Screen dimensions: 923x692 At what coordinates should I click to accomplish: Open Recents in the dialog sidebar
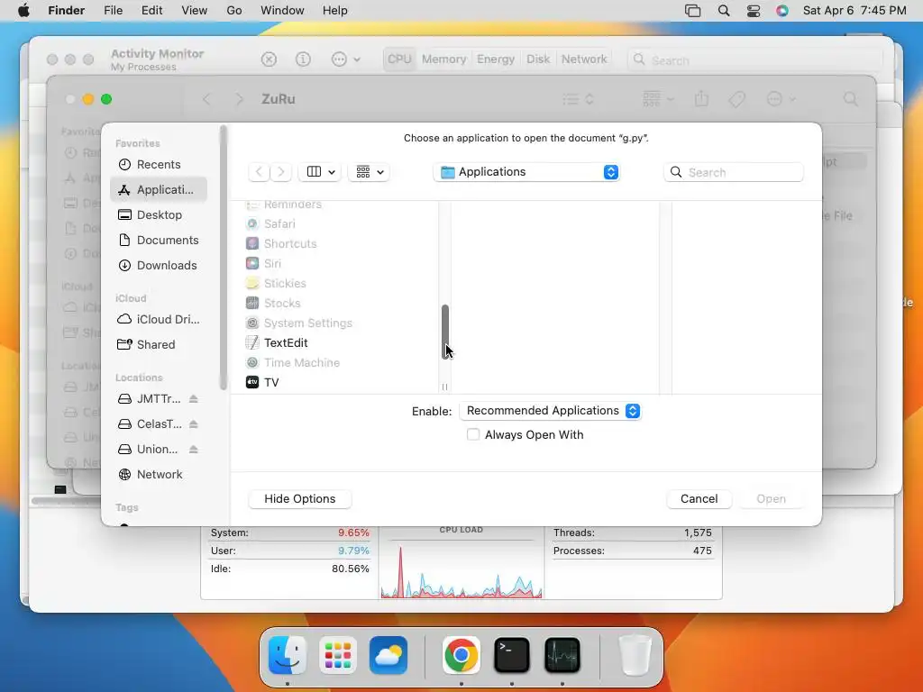(159, 164)
